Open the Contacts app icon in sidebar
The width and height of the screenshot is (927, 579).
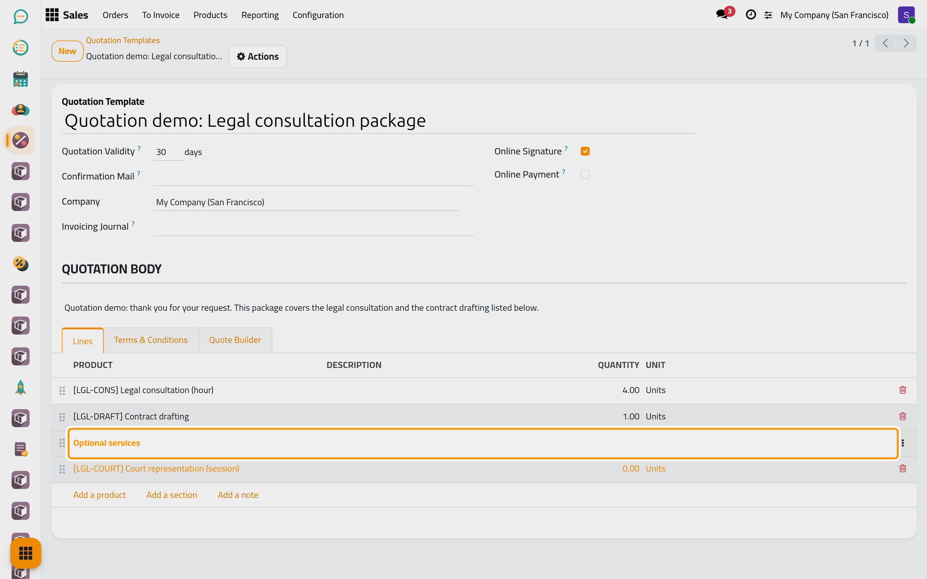(x=20, y=110)
